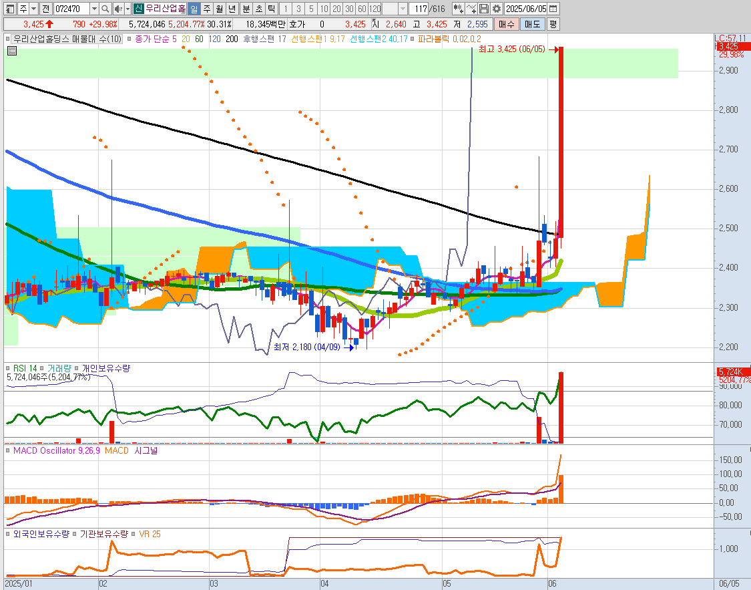Select the 종가 단순 5 moving average label

(156, 39)
